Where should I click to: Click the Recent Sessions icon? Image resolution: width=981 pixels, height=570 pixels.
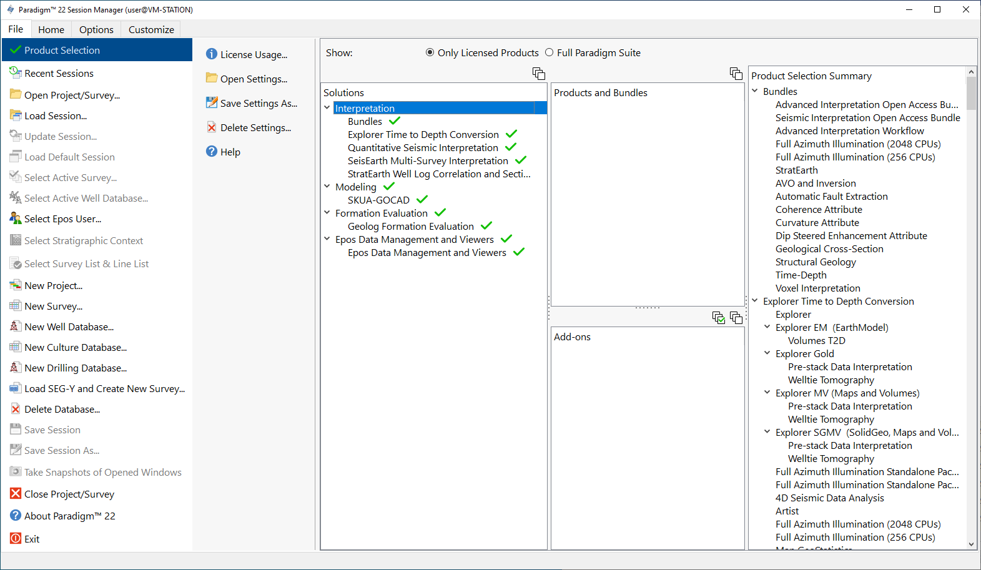16,72
